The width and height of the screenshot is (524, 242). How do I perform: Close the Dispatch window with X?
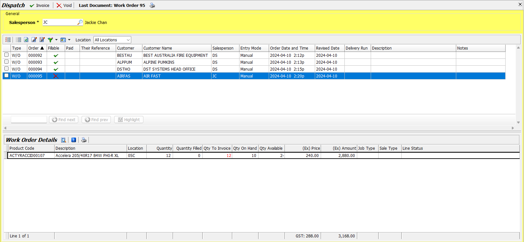520,4
